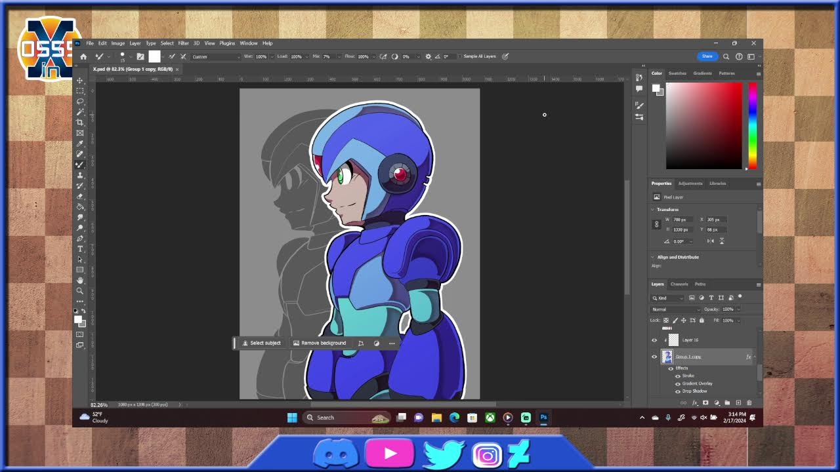Screen dimensions: 840x472
Task: Collapse the Transform section
Action: click(x=653, y=210)
